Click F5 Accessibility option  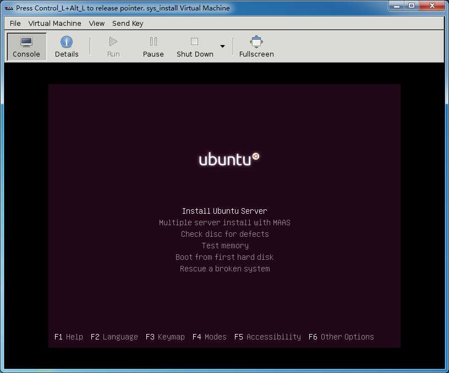point(268,337)
